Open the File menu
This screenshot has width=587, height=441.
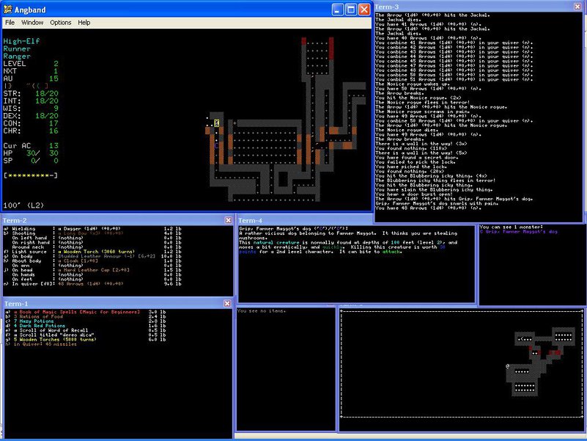(10, 23)
